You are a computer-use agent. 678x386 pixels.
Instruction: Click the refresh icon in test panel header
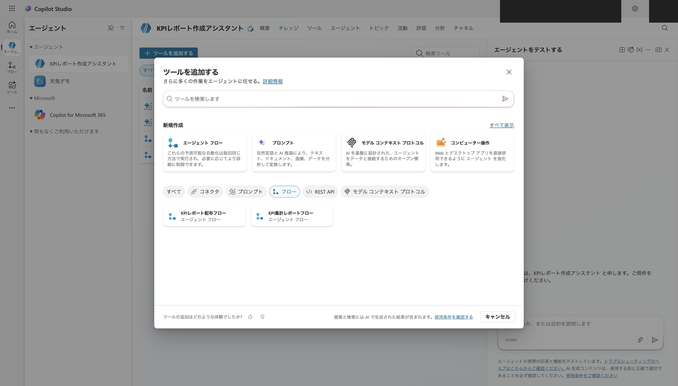tap(631, 50)
